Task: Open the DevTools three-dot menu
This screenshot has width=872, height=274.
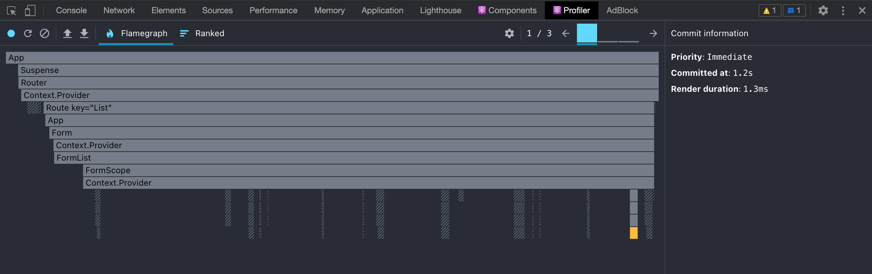Action: tap(843, 10)
